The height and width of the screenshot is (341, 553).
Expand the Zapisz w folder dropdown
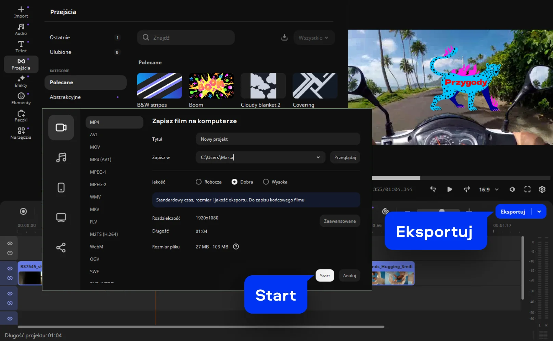[x=318, y=157]
